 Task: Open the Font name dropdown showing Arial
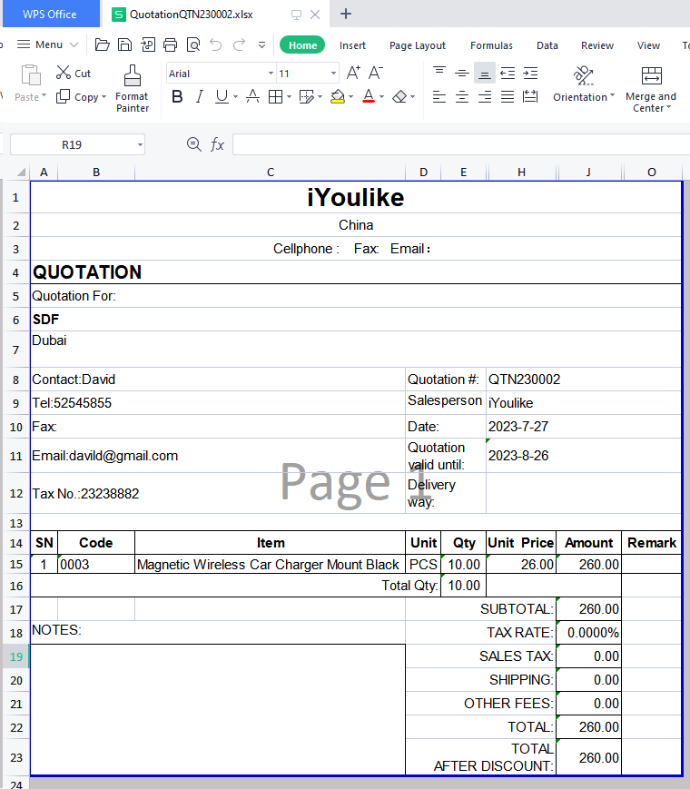pos(271,74)
